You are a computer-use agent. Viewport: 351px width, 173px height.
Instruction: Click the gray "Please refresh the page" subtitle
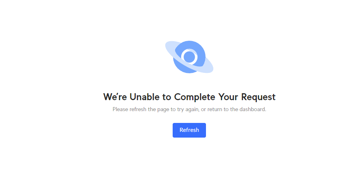click(x=189, y=109)
